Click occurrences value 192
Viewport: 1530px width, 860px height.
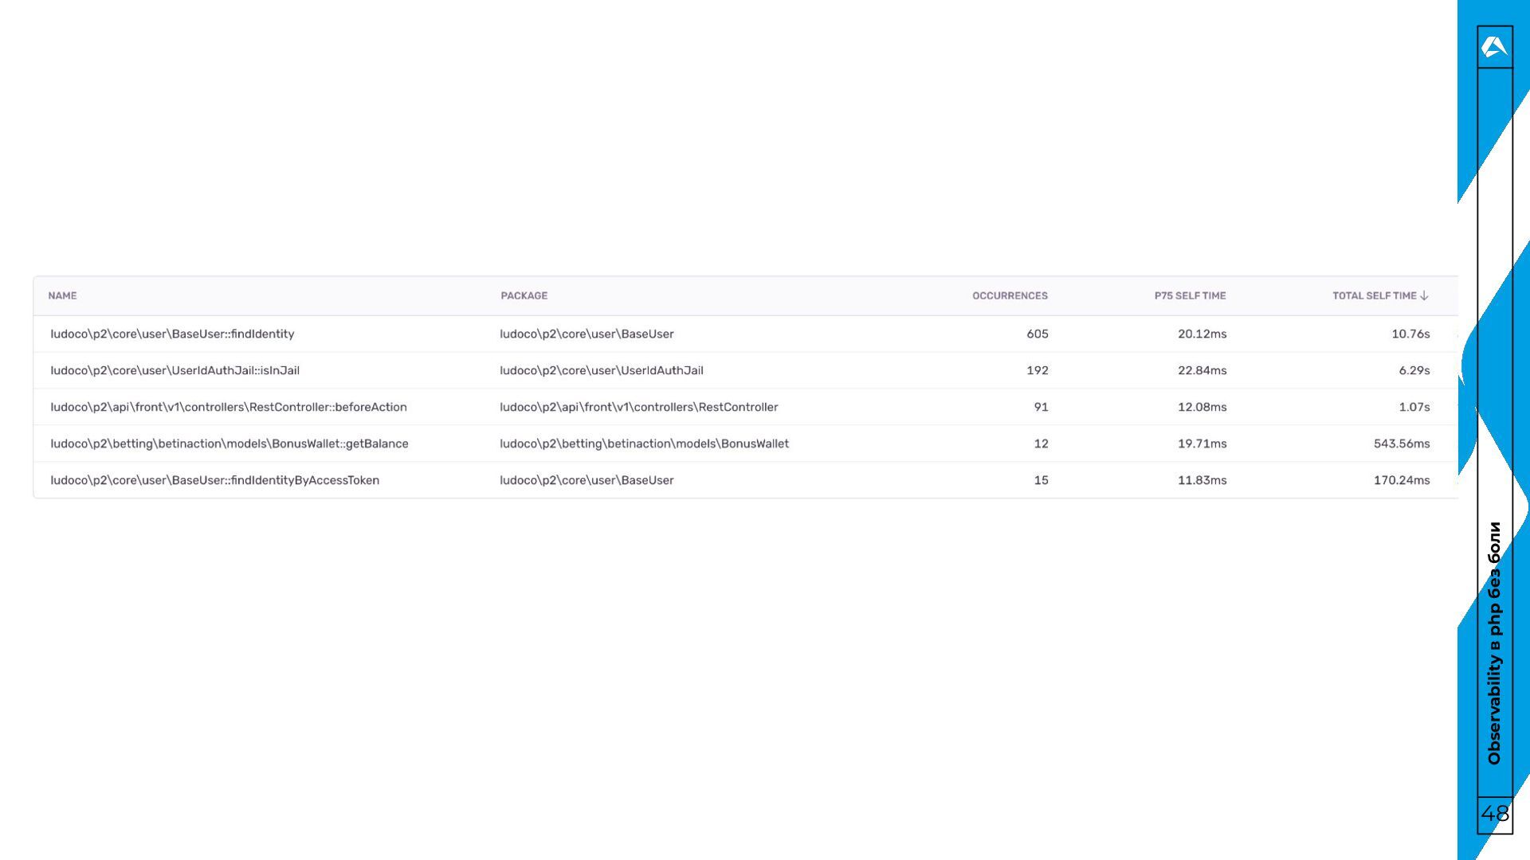coord(1038,370)
